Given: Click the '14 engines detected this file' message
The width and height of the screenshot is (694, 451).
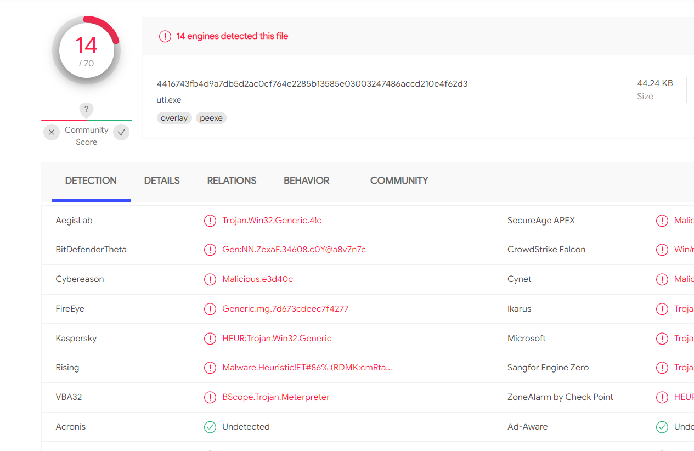Looking at the screenshot, I should point(232,36).
